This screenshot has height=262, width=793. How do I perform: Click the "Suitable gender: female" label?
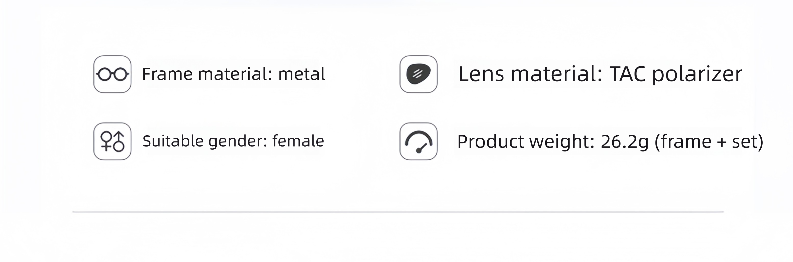(233, 141)
